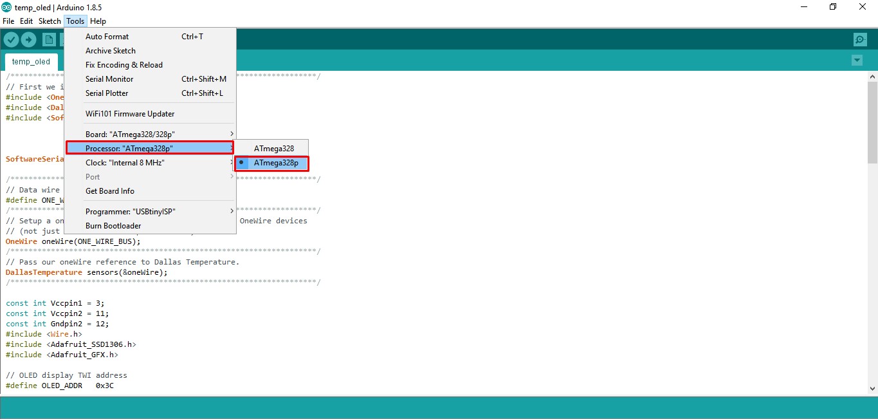Select Get Board Info
Image resolution: width=878 pixels, height=419 pixels.
(x=150, y=191)
